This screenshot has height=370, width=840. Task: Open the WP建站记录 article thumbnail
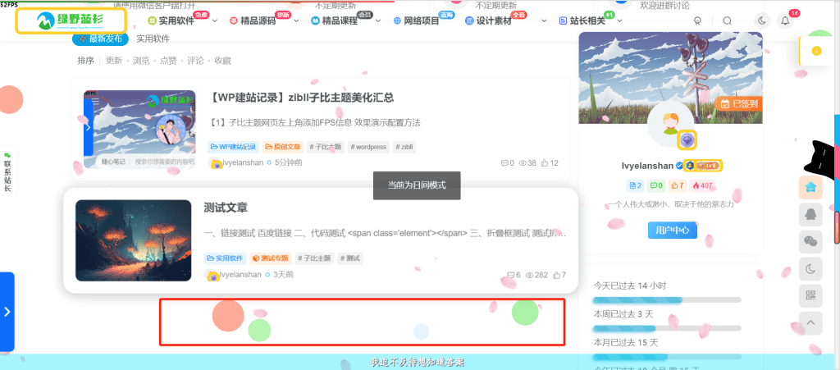pos(139,130)
